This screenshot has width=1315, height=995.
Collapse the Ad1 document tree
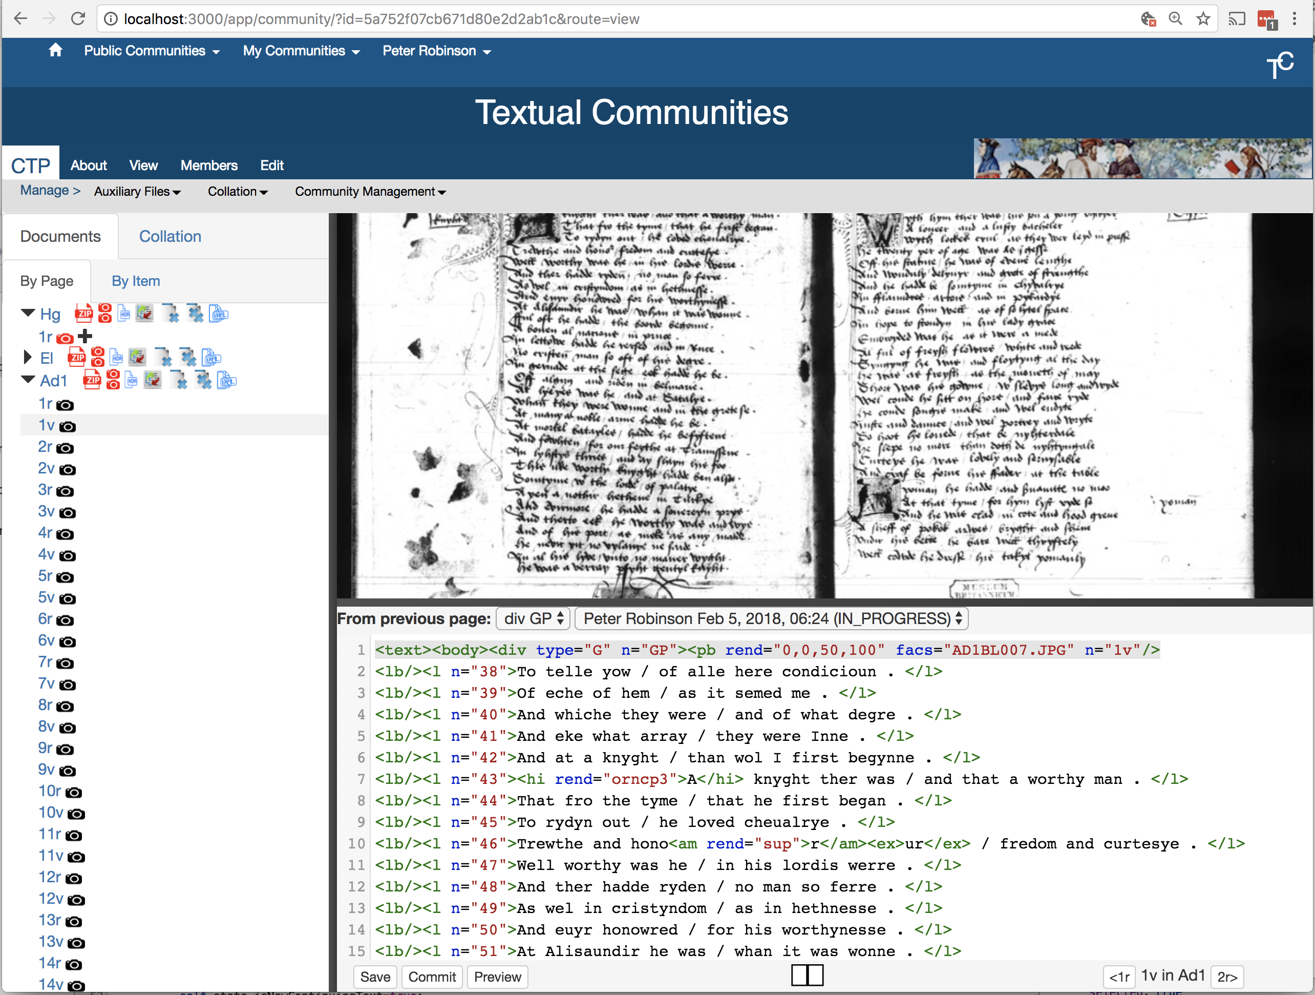[28, 380]
